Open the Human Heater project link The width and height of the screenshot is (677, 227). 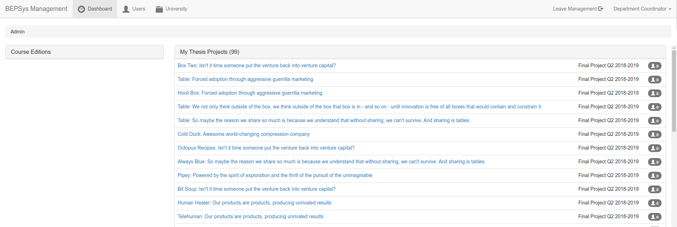[254, 203]
